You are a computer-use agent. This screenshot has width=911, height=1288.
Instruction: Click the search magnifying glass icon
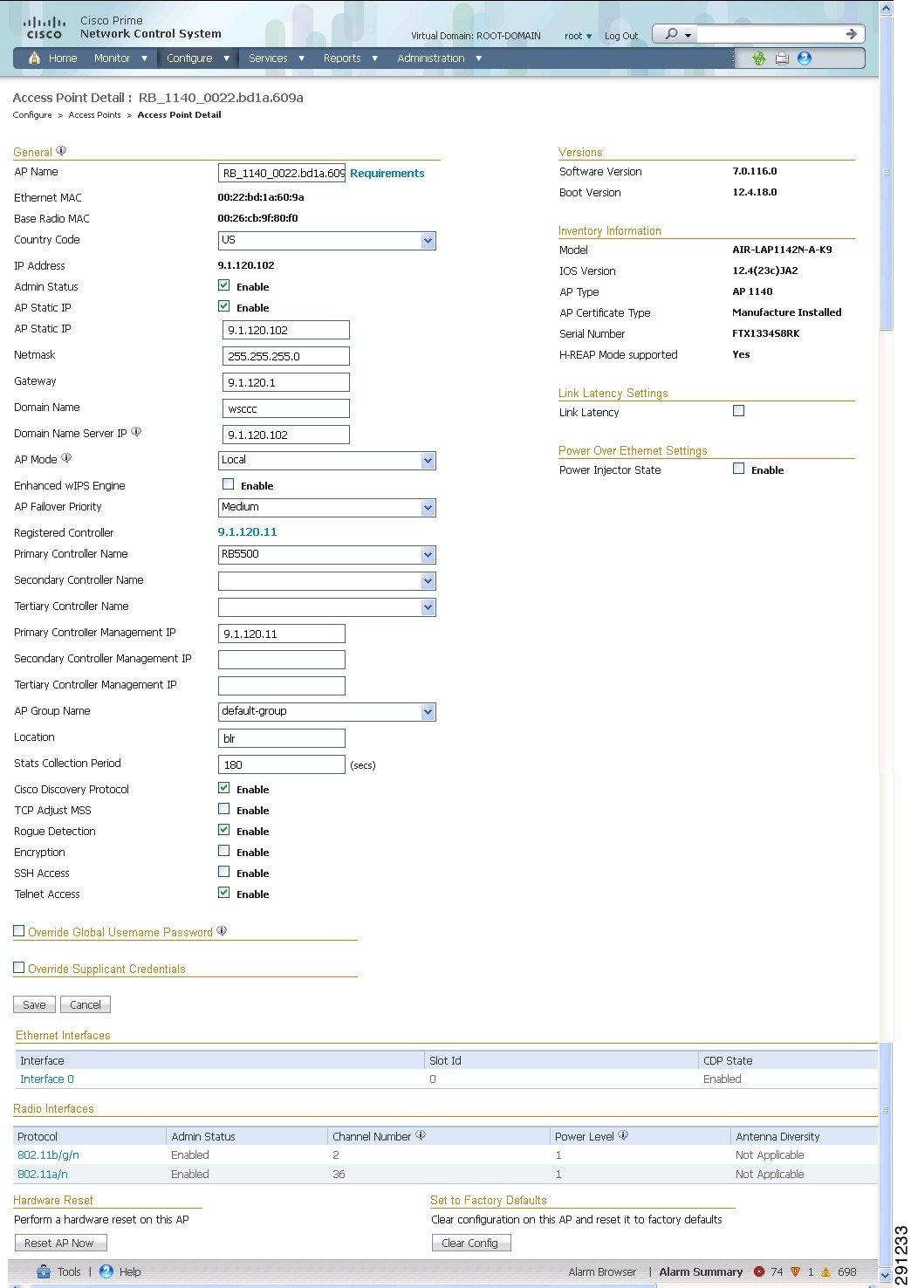coord(673,33)
